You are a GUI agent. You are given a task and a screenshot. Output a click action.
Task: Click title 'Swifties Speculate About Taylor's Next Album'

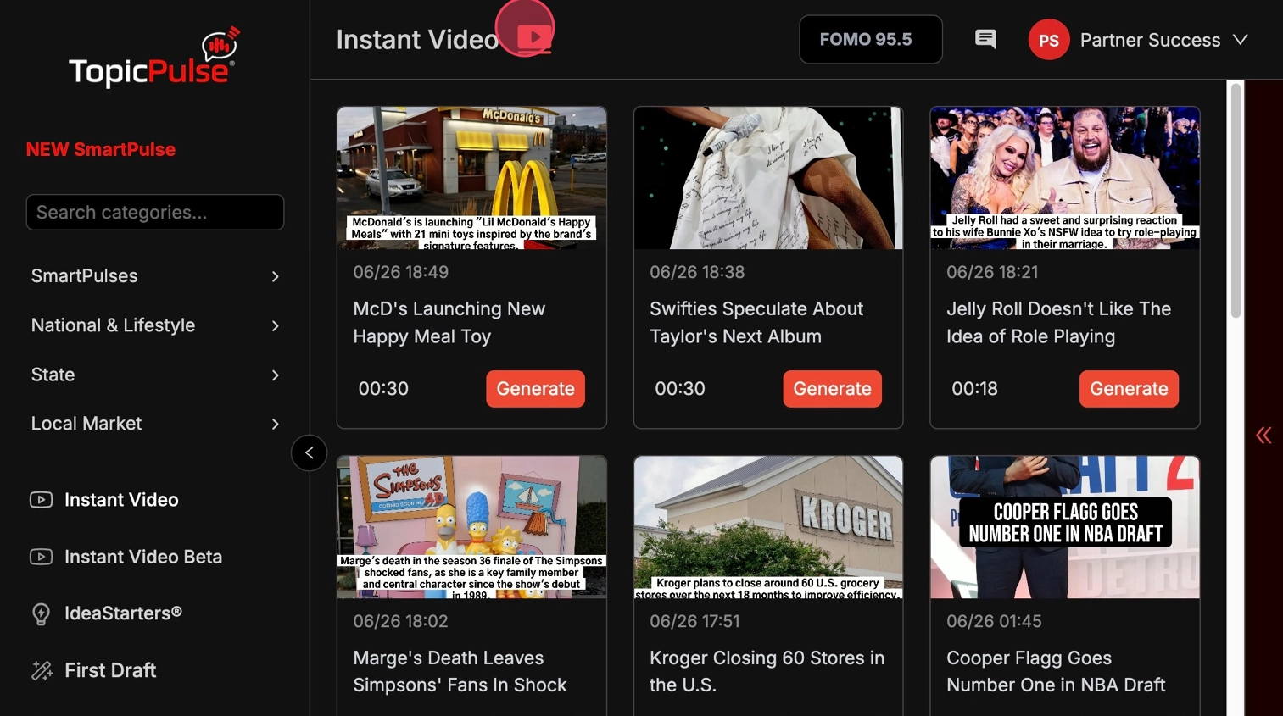point(756,323)
